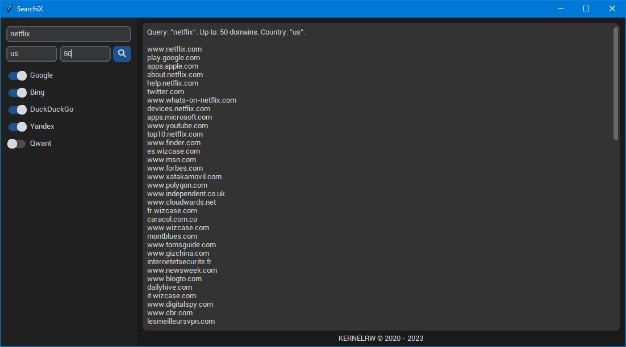Disable the Google search engine toggle
The image size is (626, 347).
click(x=17, y=76)
